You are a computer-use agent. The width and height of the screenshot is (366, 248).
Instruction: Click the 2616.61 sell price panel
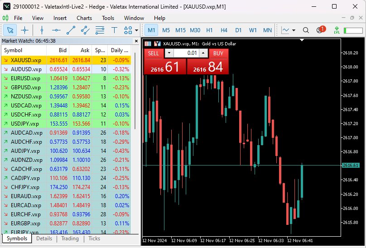tap(165, 67)
